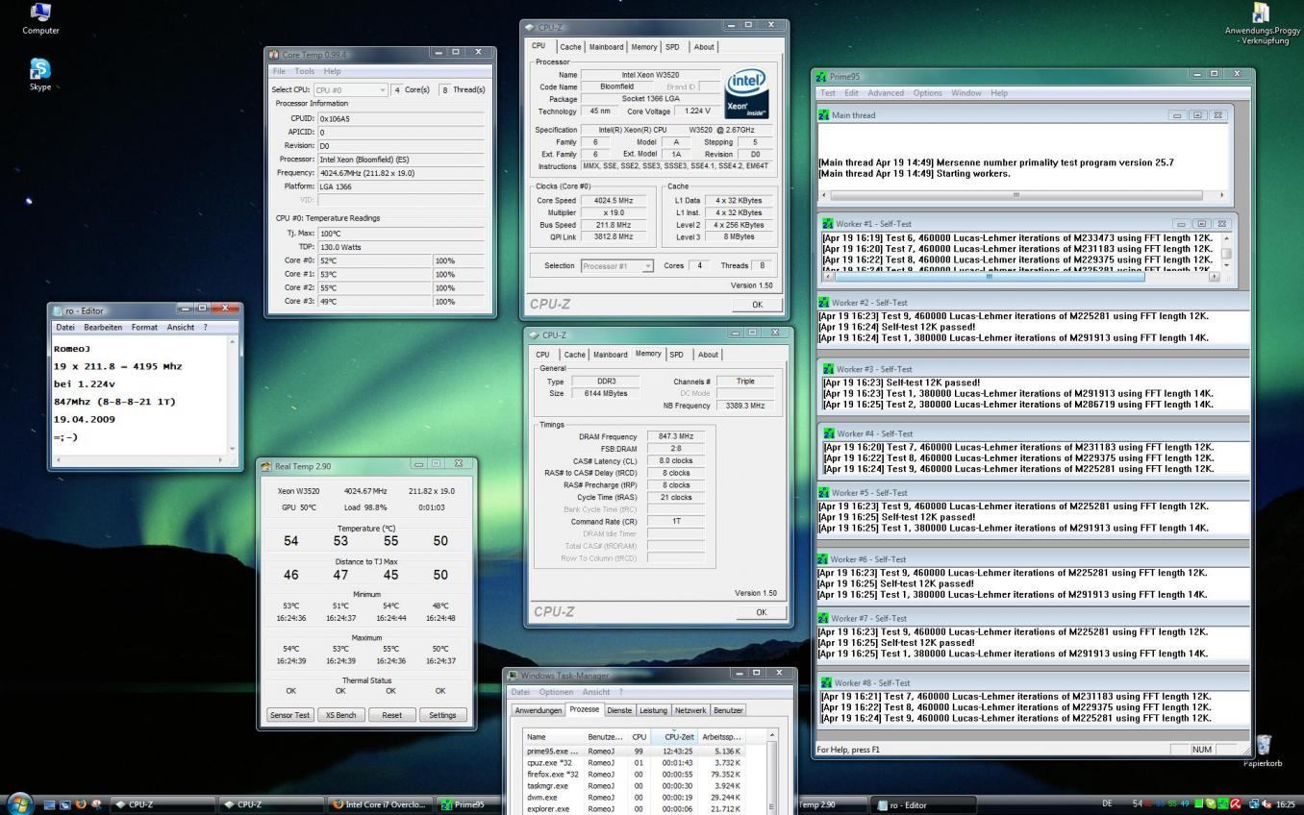Open the Select CPU dropdown in Core Temp
The height and width of the screenshot is (815, 1304).
point(351,89)
